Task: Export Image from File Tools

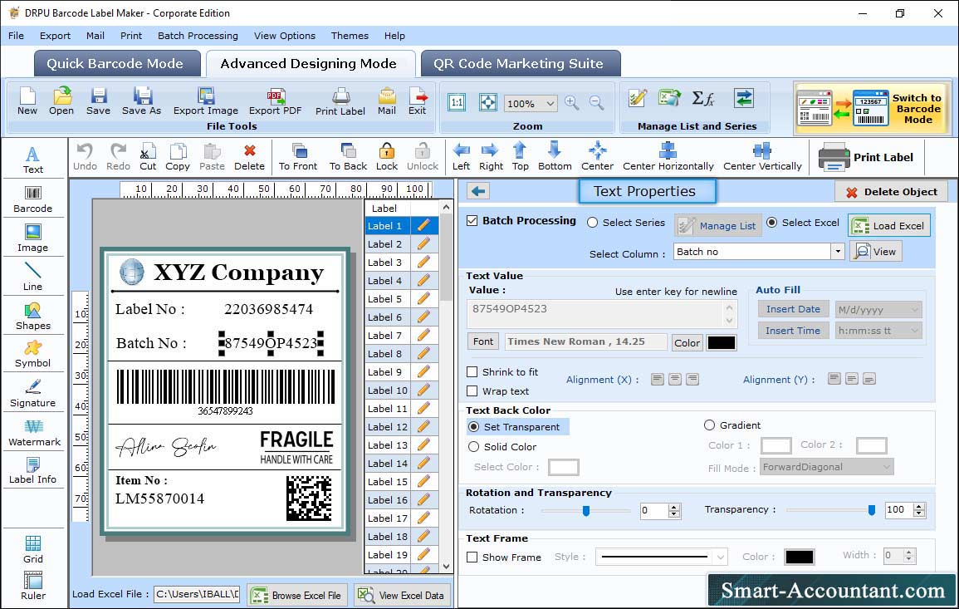Action: 206,101
